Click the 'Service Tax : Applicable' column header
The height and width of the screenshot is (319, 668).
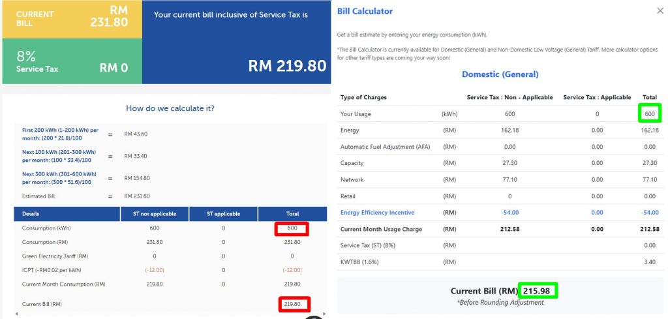pos(597,98)
